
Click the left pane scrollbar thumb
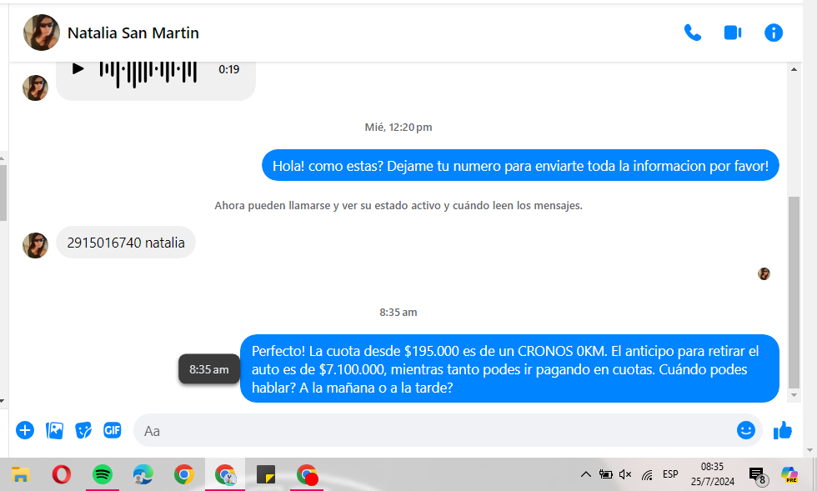tap(3, 193)
